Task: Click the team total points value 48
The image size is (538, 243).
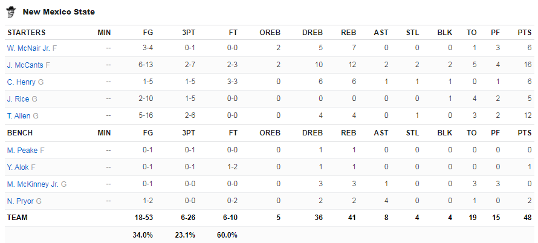Action: 528,218
